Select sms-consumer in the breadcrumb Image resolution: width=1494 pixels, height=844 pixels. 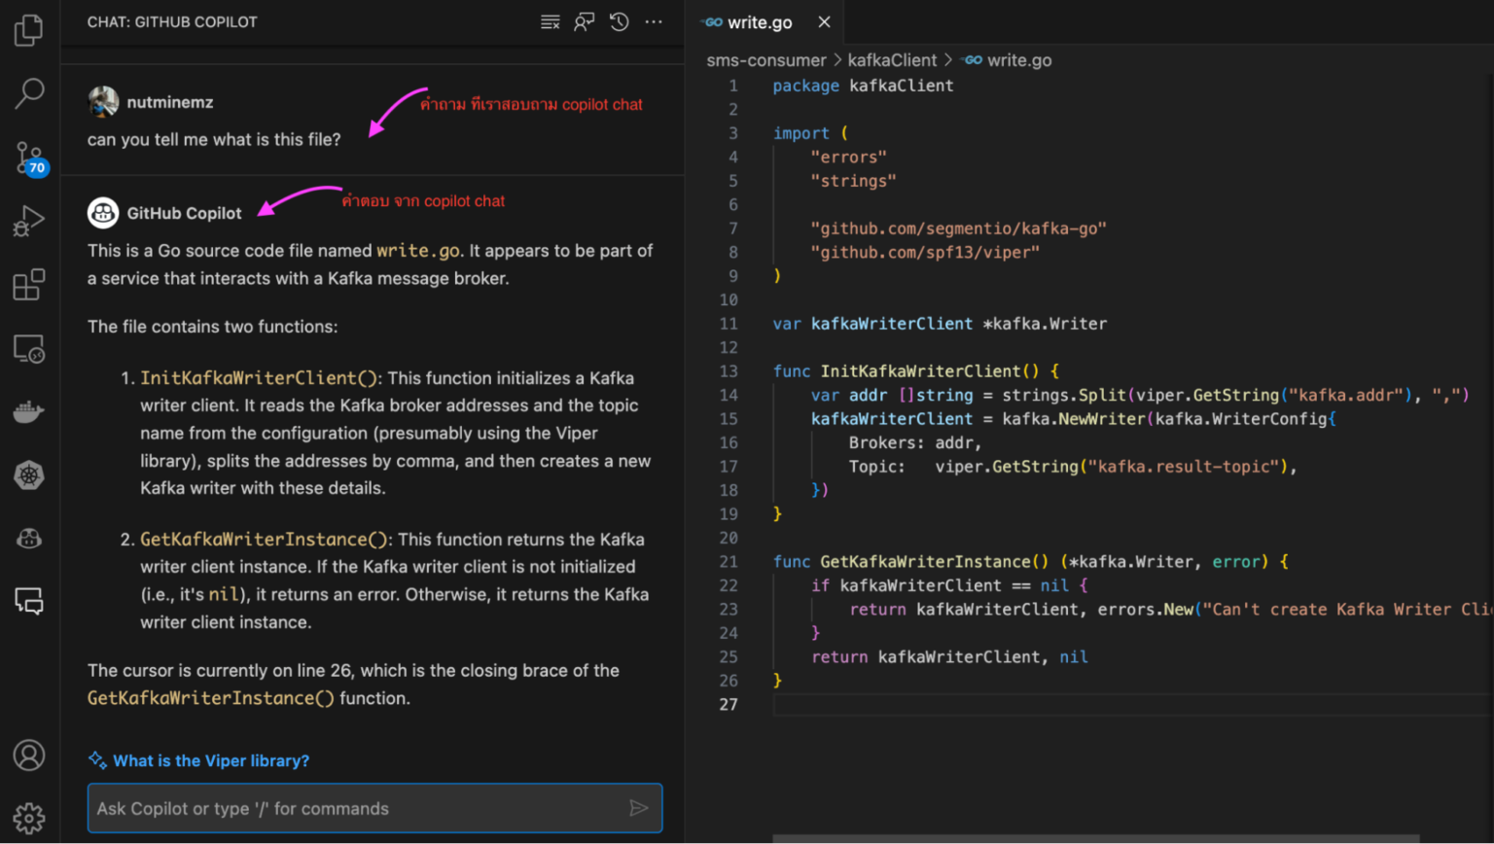click(765, 60)
